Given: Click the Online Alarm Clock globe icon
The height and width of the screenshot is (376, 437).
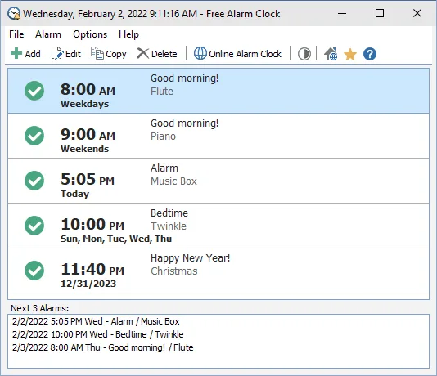Looking at the screenshot, I should click(x=200, y=53).
